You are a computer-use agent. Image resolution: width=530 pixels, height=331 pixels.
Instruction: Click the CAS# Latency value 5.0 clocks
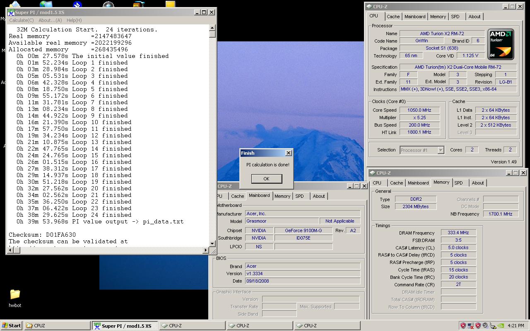pos(458,247)
